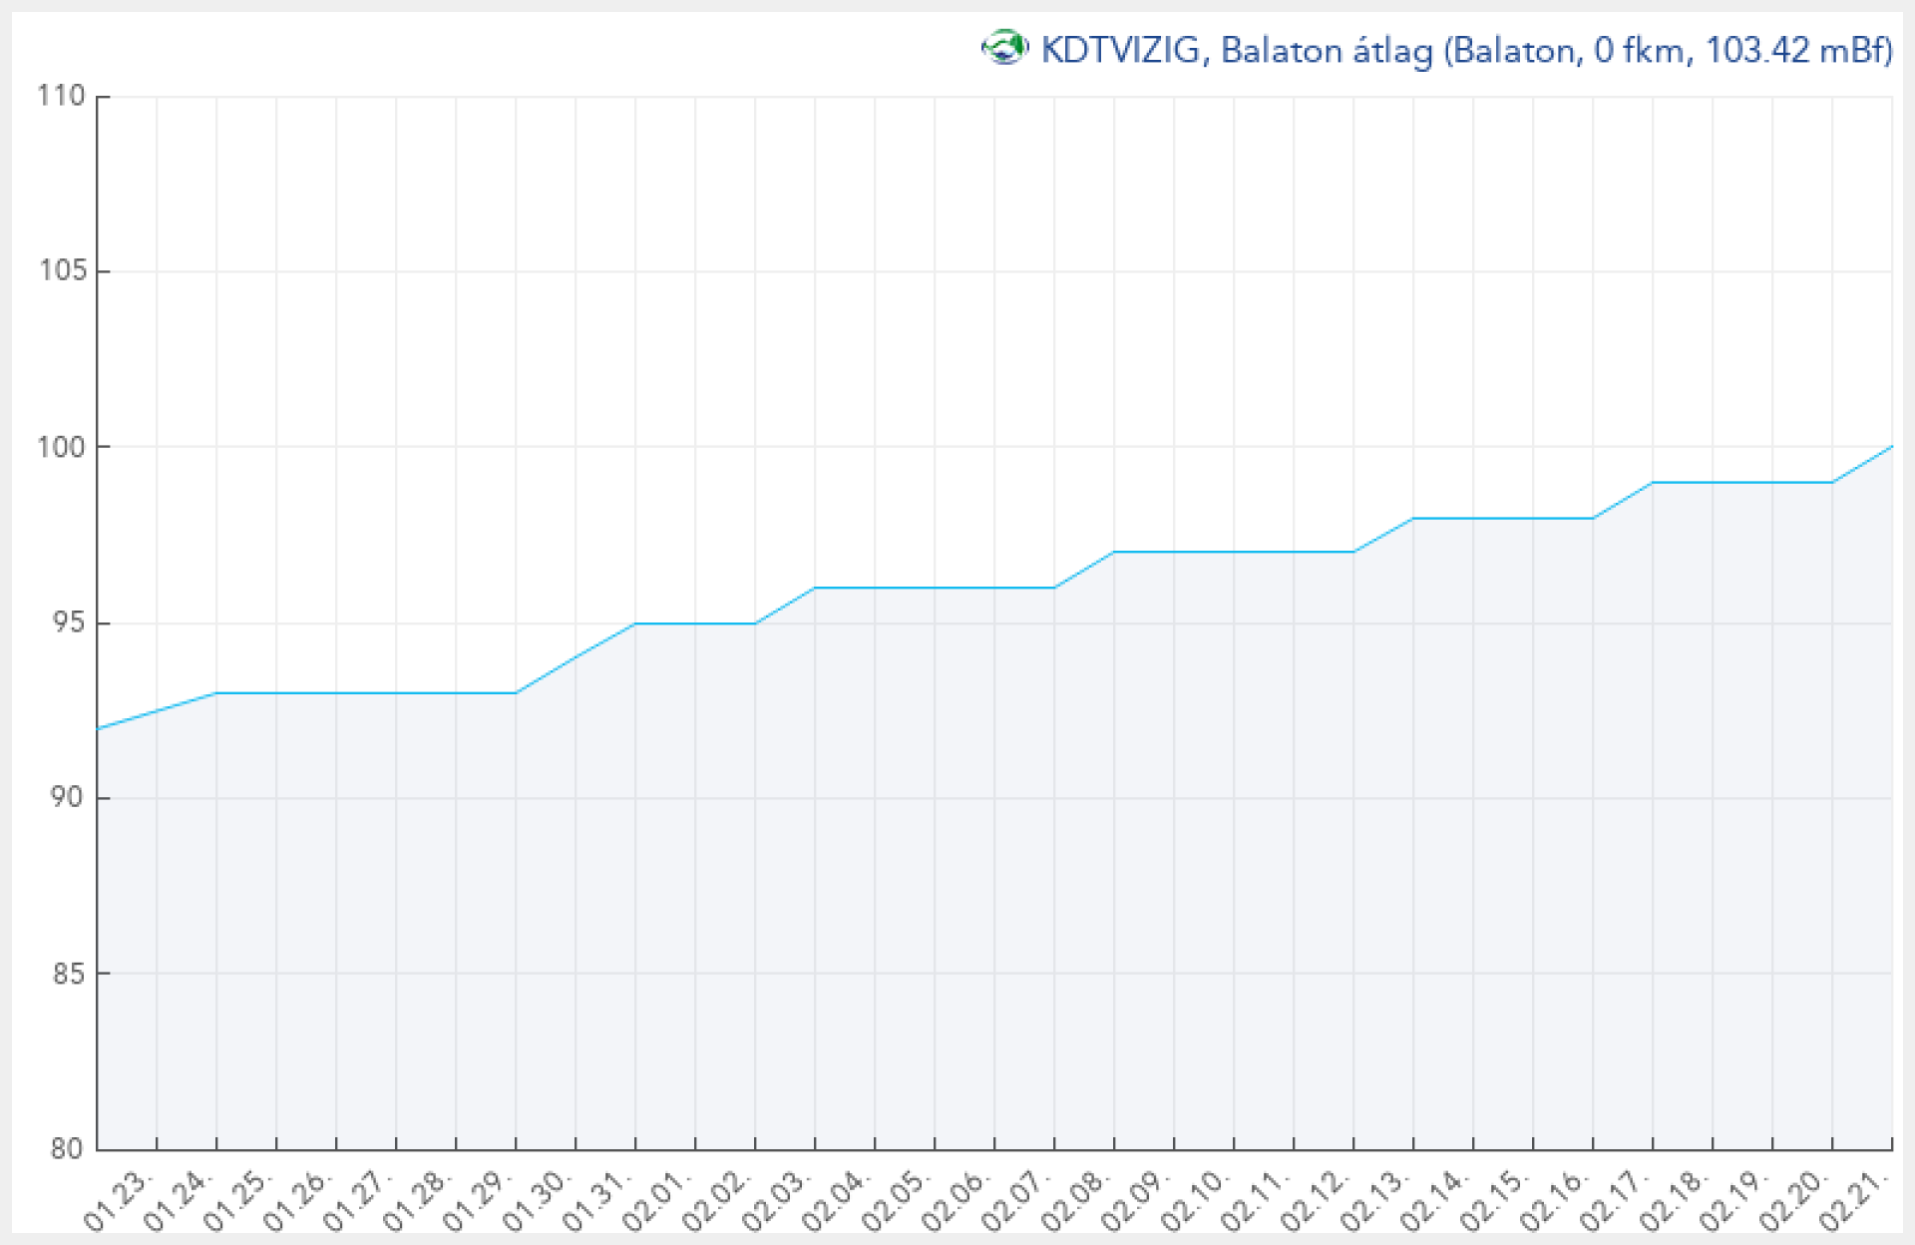Click the x-axis date label 01.28.
The image size is (1915, 1245).
coord(417,1201)
